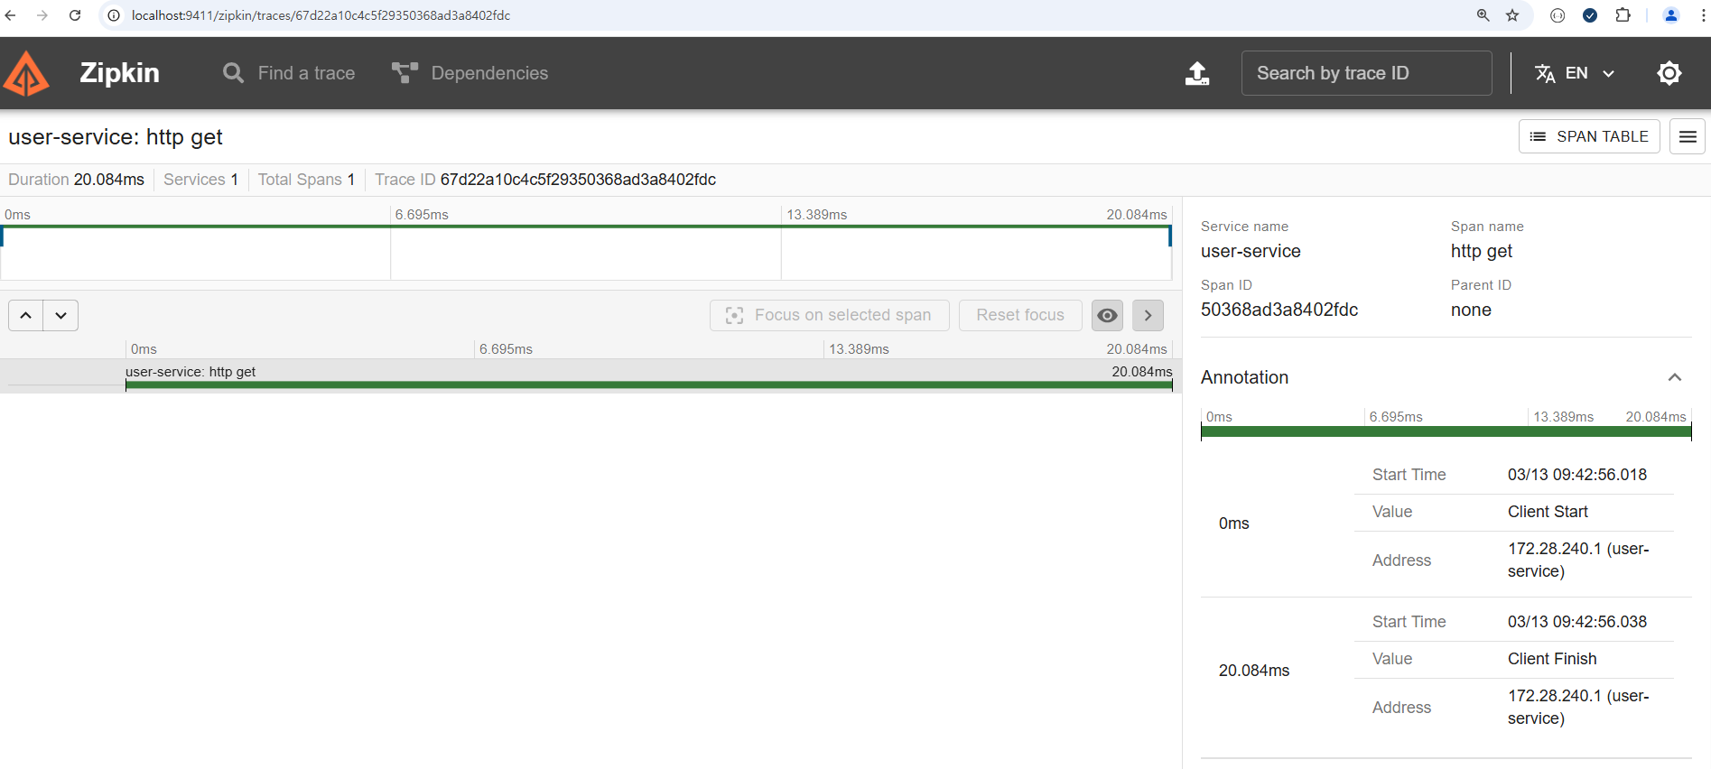Bookmark this page with star icon

(x=1512, y=15)
